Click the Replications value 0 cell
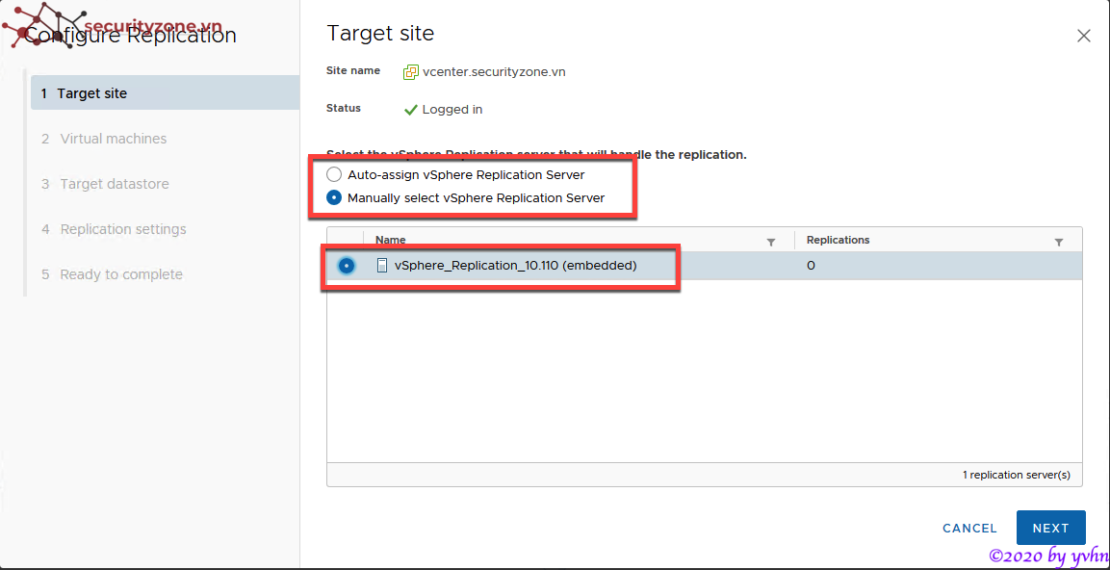 click(811, 266)
